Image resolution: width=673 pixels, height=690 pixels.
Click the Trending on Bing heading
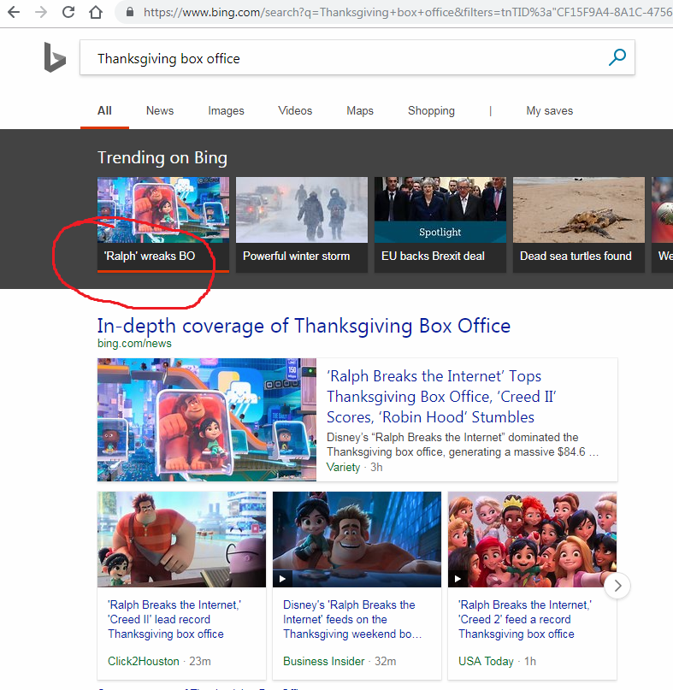162,157
